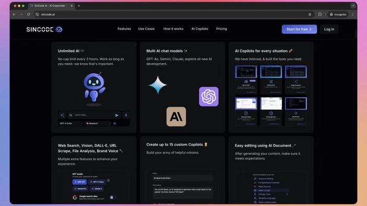Viewport: 367px width, 206px height.
Task: Open the Knowledge Files screenshot thumbnail
Action: point(271,104)
